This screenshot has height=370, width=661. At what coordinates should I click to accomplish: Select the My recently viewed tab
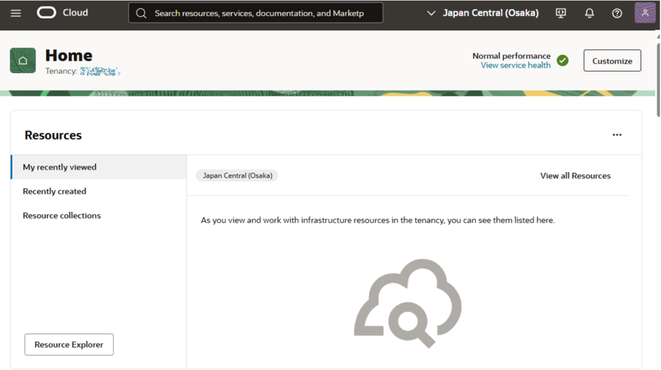(x=59, y=167)
